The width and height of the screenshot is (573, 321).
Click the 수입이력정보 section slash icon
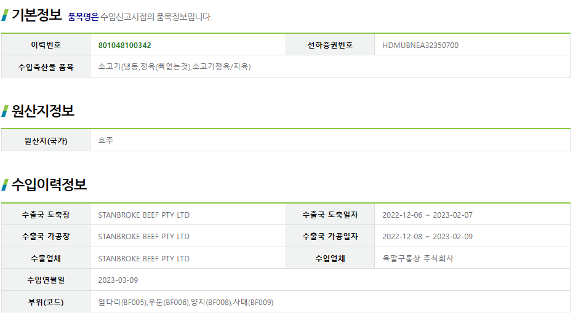tap(5, 184)
